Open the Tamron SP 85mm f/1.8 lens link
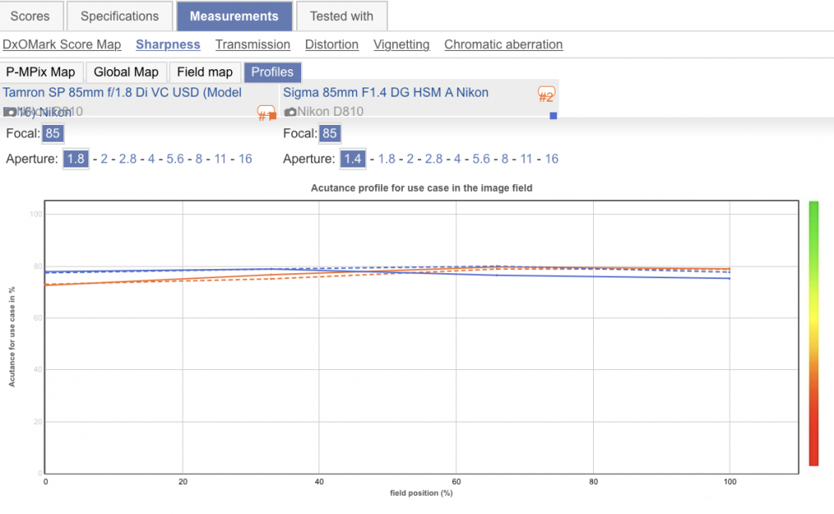The height and width of the screenshot is (514, 834). (123, 92)
